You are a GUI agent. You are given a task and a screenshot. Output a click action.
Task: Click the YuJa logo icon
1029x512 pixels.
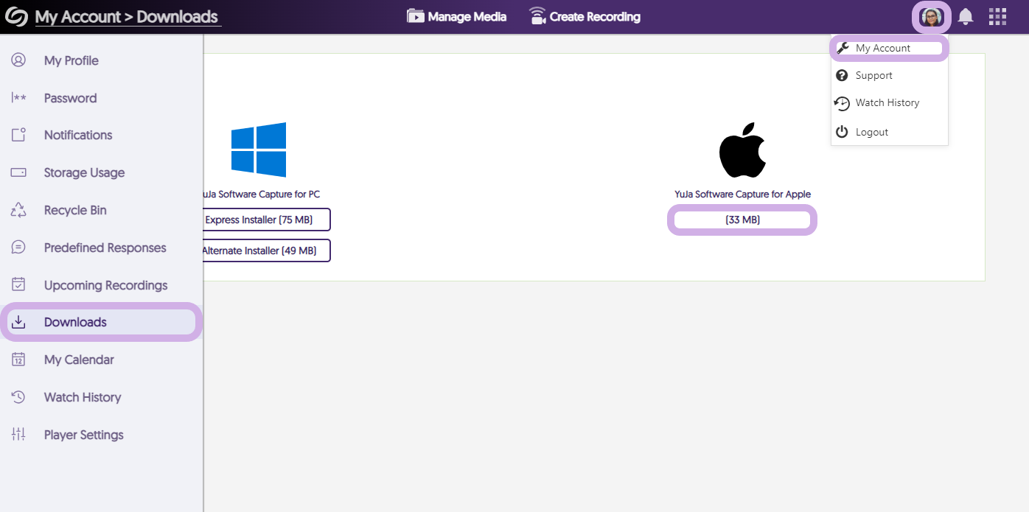(x=16, y=16)
